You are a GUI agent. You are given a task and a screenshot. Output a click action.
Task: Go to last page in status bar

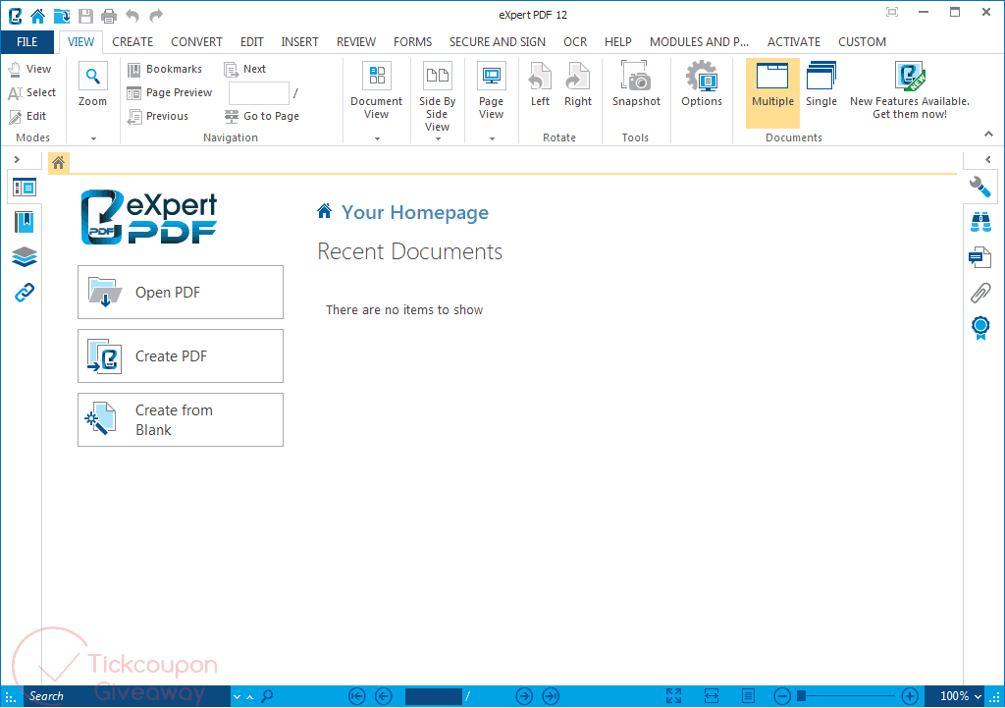(551, 696)
